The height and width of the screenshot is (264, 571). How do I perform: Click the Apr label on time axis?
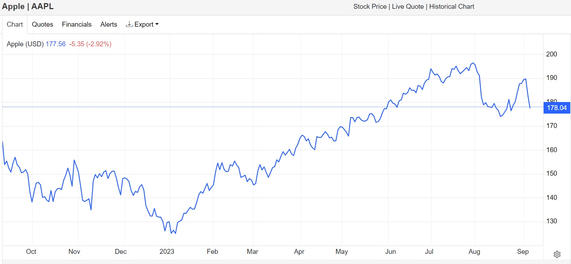click(299, 252)
